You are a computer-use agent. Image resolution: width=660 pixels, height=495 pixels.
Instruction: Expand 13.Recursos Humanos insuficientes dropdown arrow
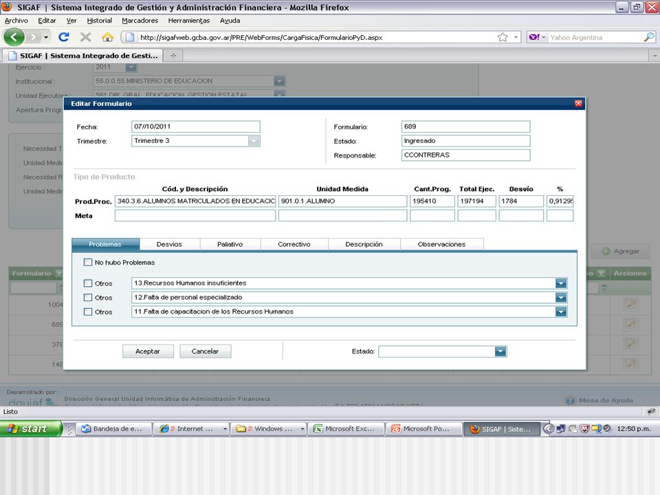[x=561, y=283]
